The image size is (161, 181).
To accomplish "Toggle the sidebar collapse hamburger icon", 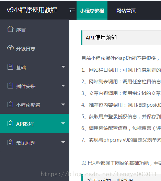I will pos(72,11).
